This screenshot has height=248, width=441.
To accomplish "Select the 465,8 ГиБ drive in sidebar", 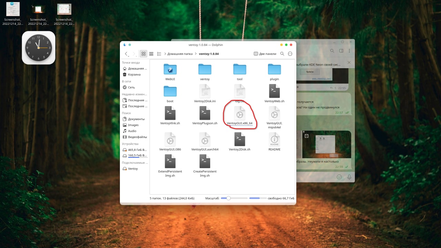I will (135, 150).
